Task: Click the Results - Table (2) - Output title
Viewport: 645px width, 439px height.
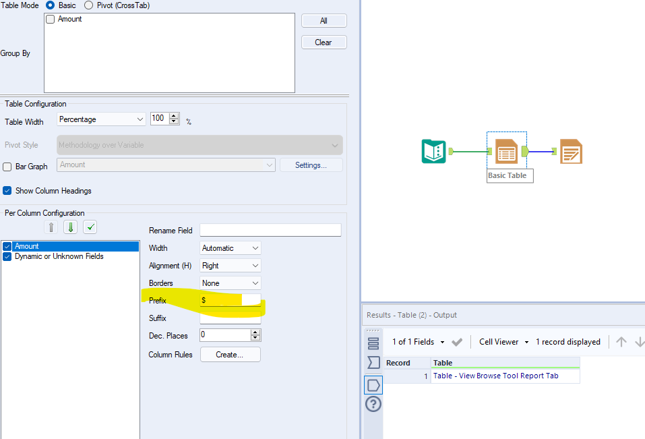Action: tap(411, 315)
